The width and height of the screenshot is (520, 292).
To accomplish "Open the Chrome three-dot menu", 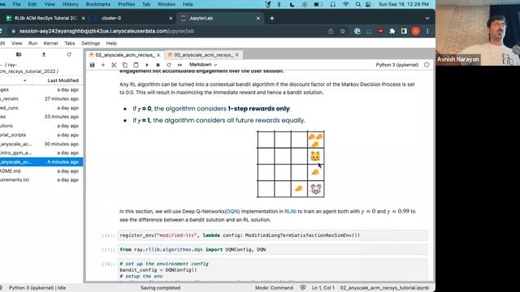I will click(427, 31).
